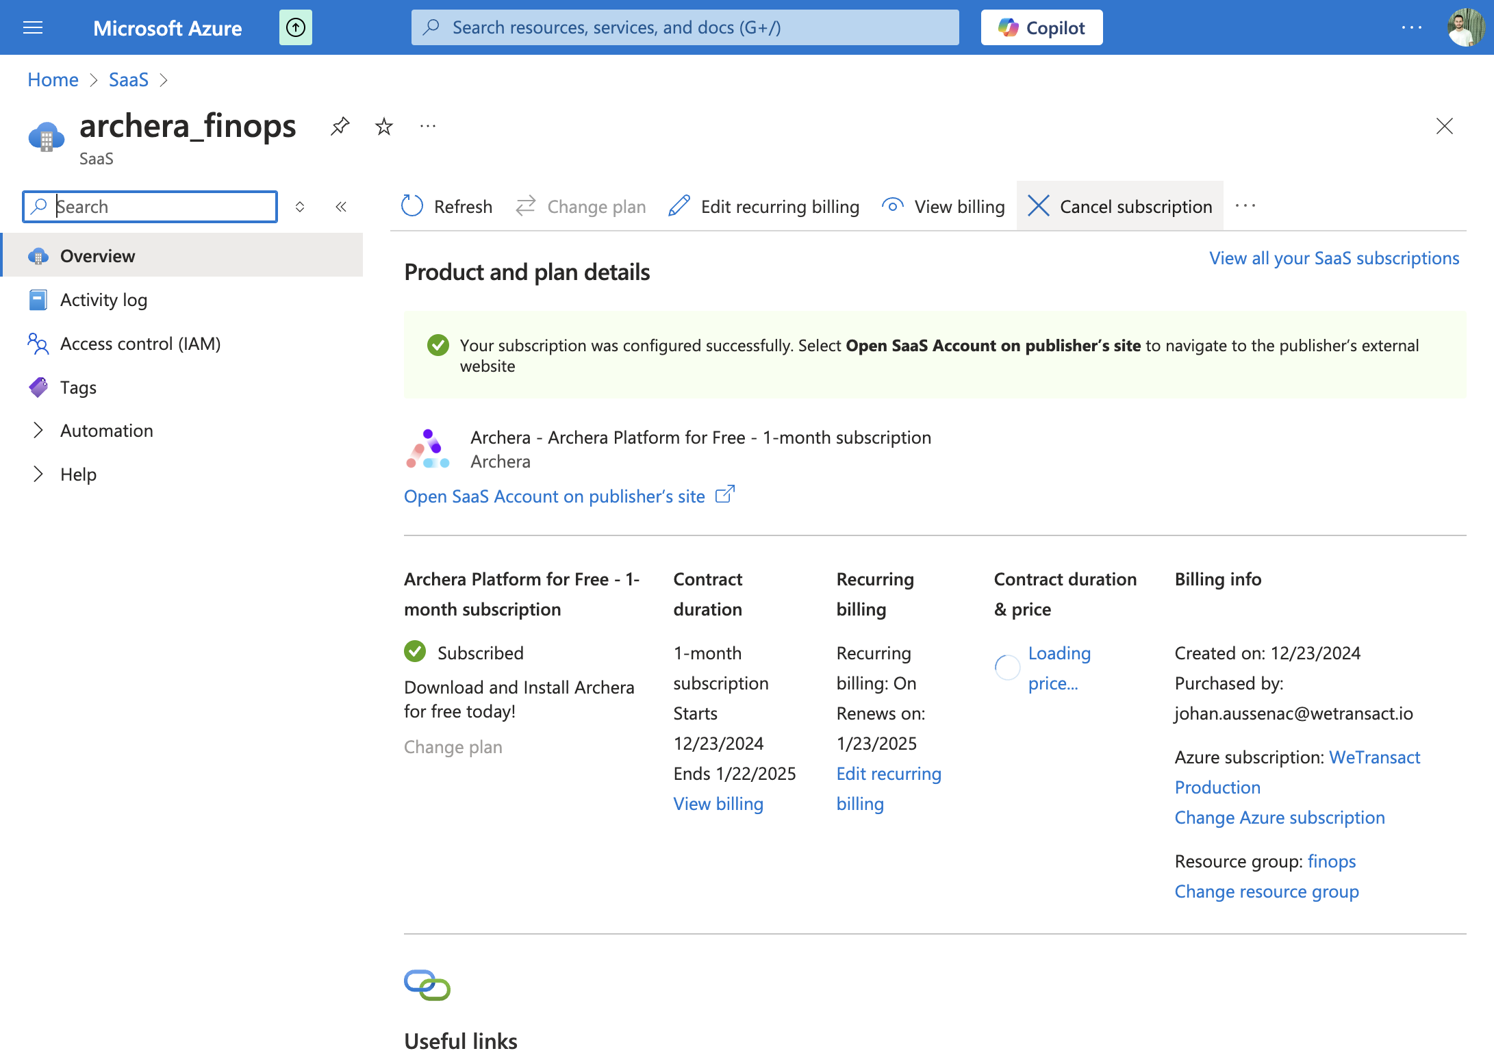Screen dimensions: 1494x1064
Task: Add archera_finops to favorites with star
Action: point(384,126)
